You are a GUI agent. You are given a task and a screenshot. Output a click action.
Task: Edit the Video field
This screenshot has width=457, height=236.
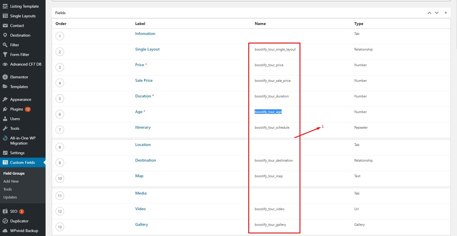[140, 209]
